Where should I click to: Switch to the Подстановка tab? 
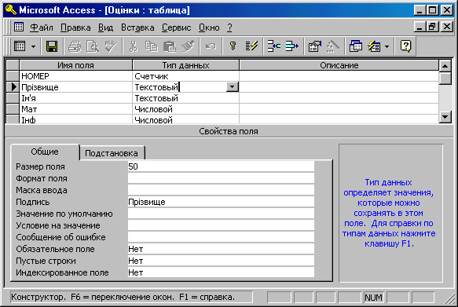pyautogui.click(x=112, y=153)
